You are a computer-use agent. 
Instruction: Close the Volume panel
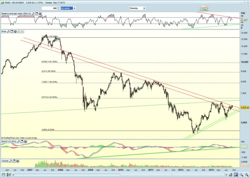[18, 161]
